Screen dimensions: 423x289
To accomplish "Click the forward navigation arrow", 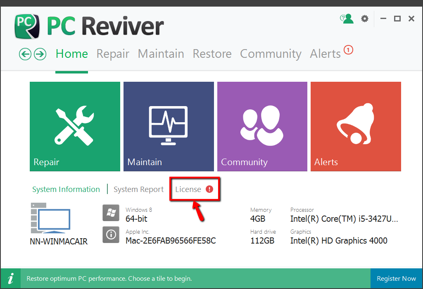I will pos(40,54).
